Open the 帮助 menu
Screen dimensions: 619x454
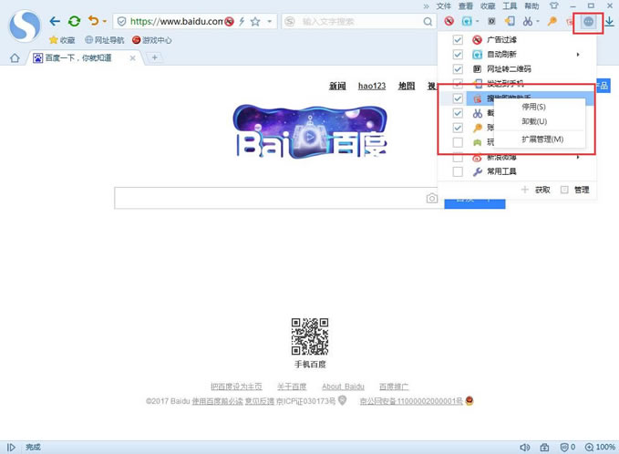[531, 5]
